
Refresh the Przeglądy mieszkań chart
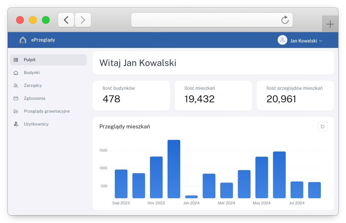click(322, 126)
